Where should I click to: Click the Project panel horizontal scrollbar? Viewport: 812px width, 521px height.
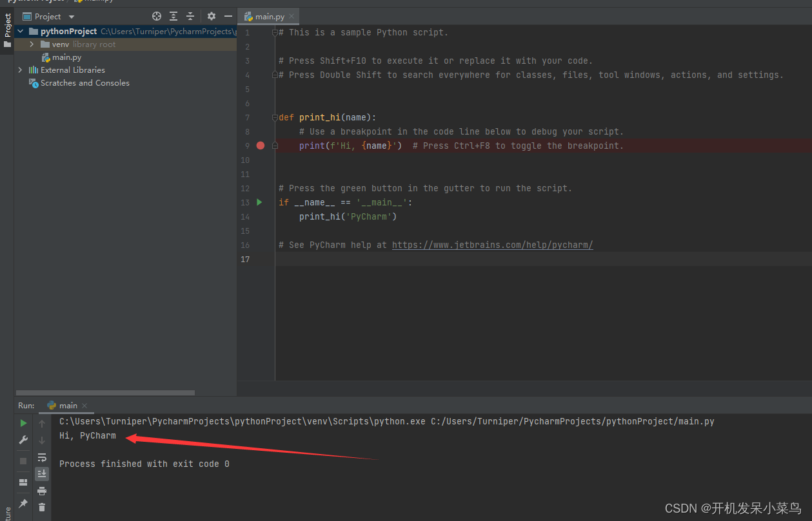105,392
